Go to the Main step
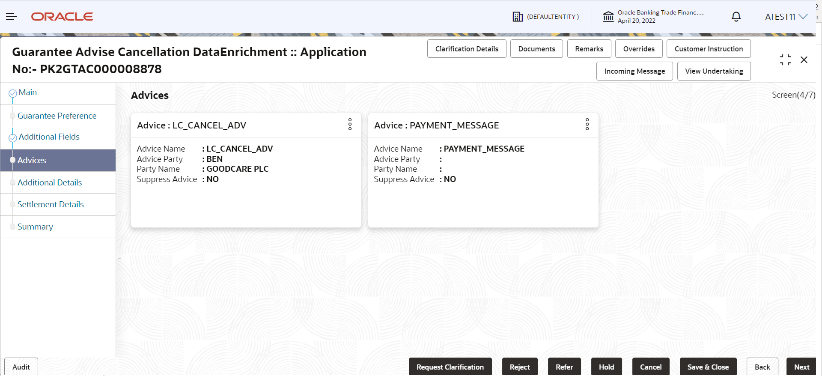Viewport: 822px width, 376px height. click(x=28, y=93)
